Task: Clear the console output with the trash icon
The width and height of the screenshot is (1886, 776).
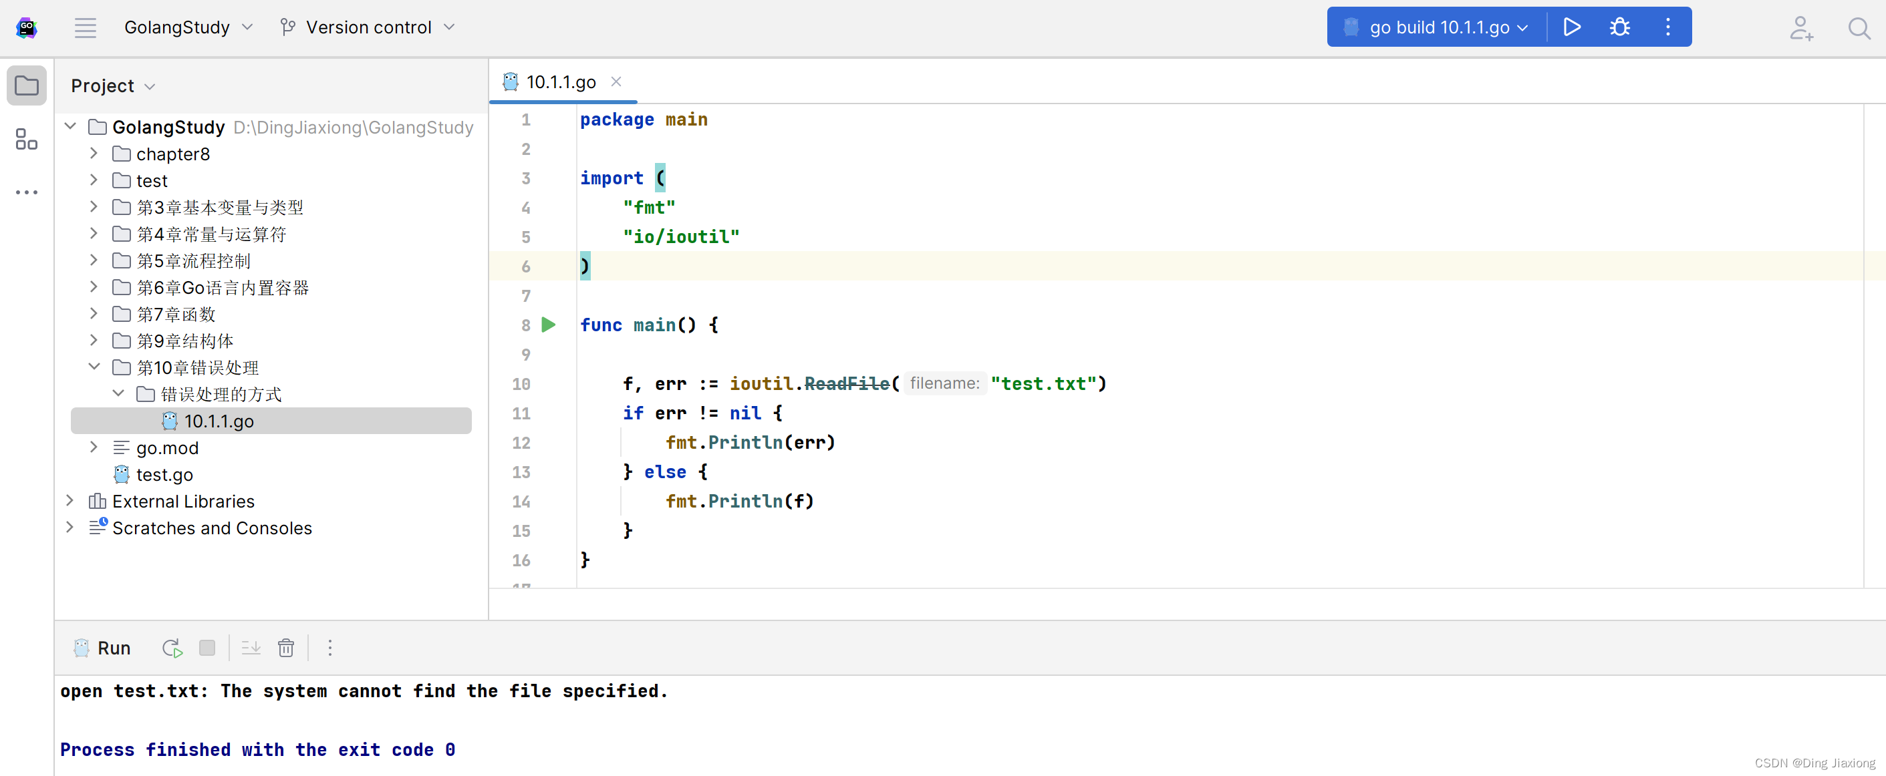Action: pyautogui.click(x=285, y=648)
